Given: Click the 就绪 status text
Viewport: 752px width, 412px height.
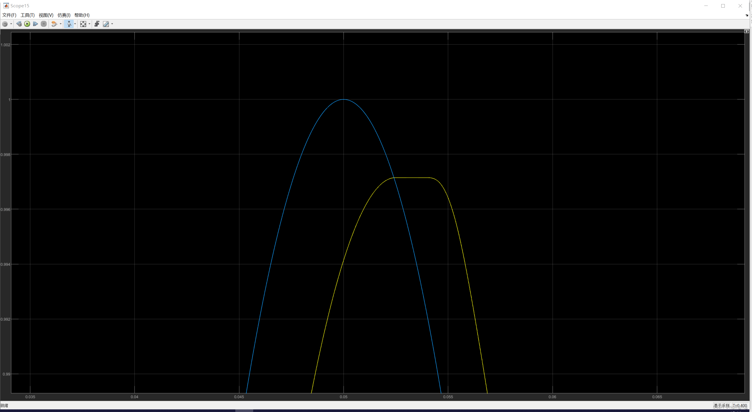Looking at the screenshot, I should pyautogui.click(x=4, y=406).
